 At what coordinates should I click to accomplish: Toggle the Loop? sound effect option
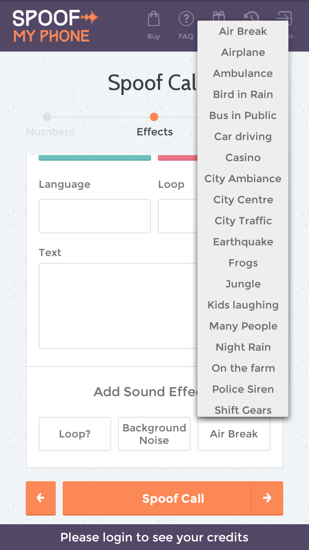click(75, 434)
